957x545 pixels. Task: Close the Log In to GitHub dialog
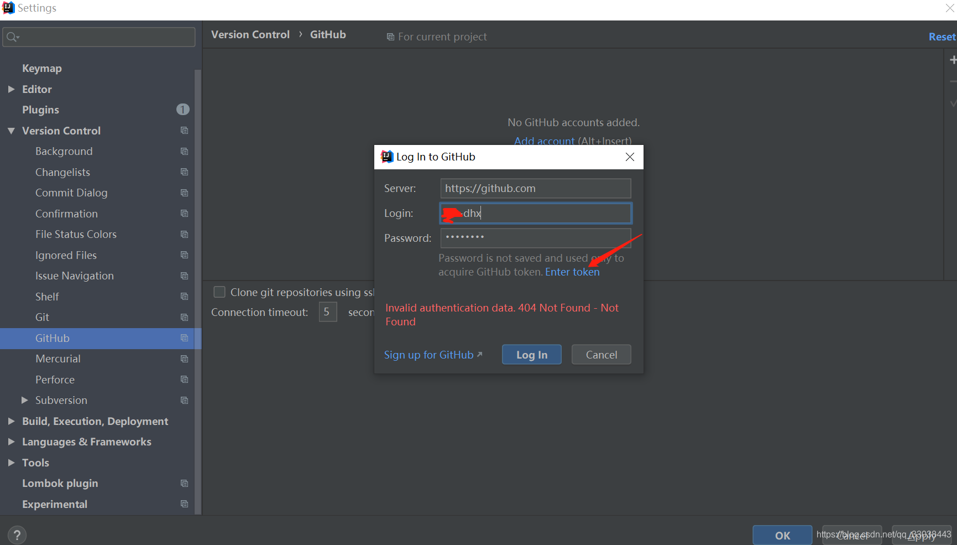(630, 157)
